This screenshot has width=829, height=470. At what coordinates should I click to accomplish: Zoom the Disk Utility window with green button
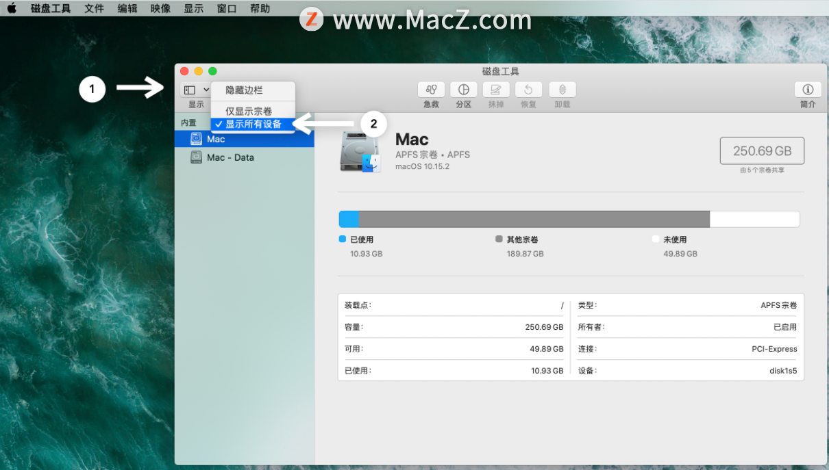[212, 71]
